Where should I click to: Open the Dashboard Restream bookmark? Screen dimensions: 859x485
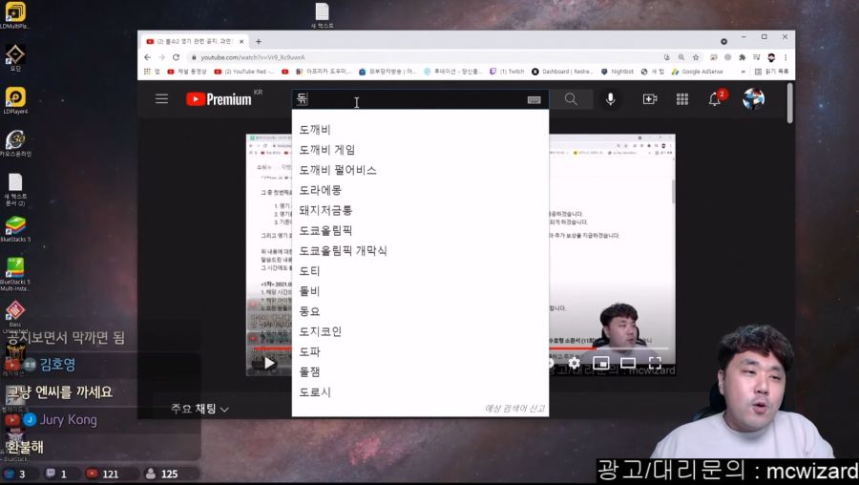[x=562, y=72]
